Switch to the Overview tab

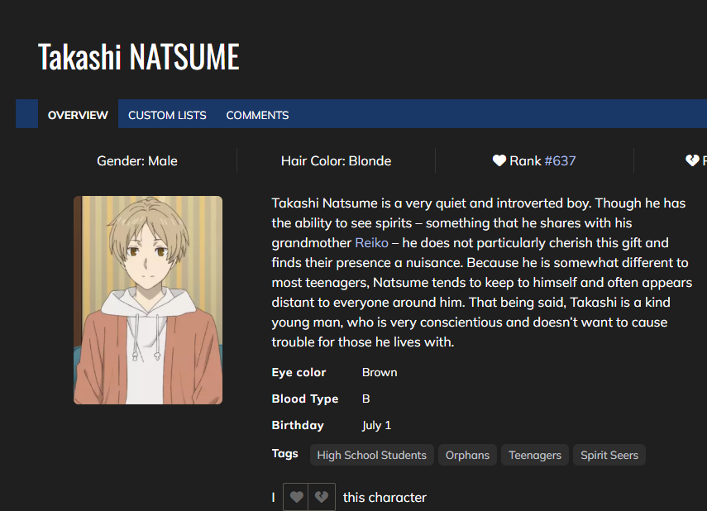click(78, 115)
